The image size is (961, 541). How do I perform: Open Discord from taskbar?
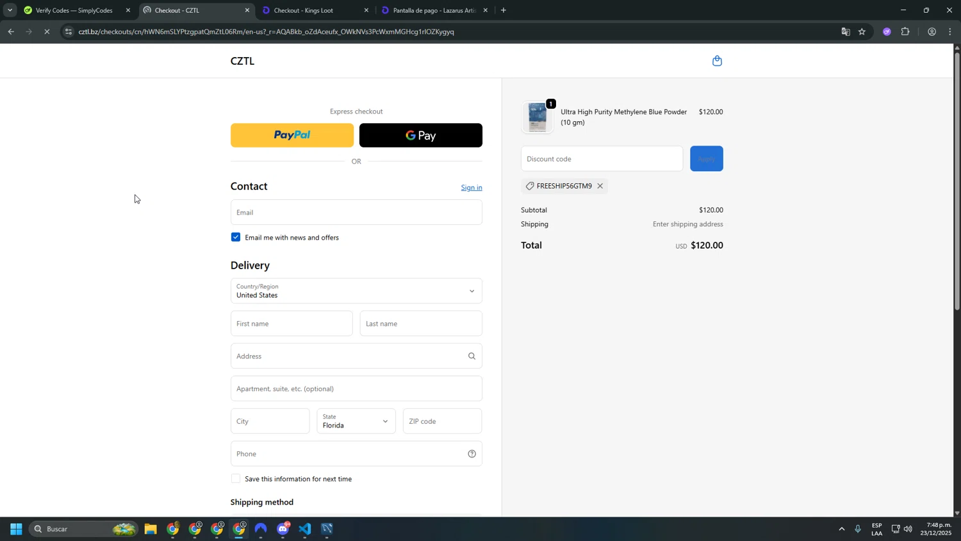point(283,529)
